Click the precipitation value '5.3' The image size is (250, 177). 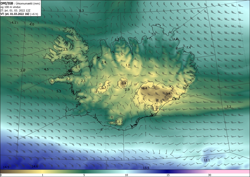(59, 91)
